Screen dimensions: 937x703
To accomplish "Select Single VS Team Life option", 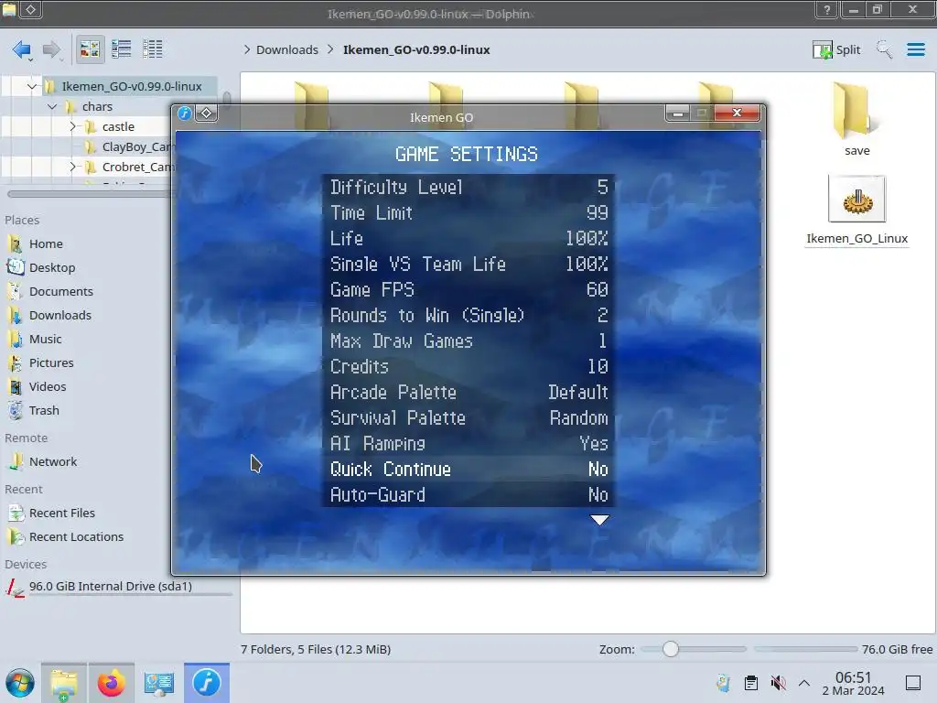I will [x=468, y=265].
